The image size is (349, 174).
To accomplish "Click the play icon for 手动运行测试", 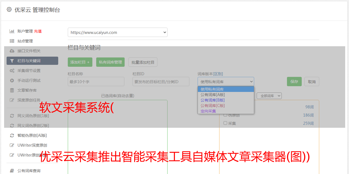I will coord(12,80).
